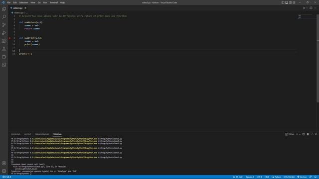Change the CRLF end-of-line sequence

pos(267,177)
